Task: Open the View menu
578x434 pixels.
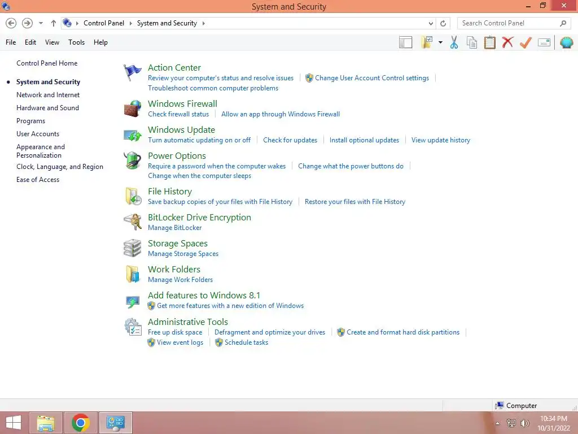Action: coord(52,42)
